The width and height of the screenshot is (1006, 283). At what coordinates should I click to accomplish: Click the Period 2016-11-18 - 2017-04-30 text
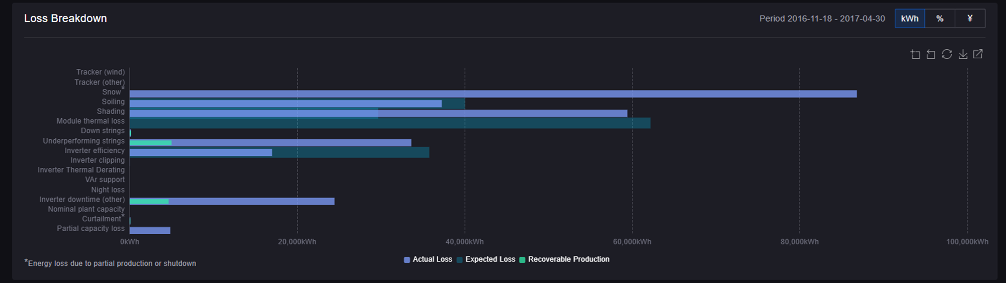point(822,19)
